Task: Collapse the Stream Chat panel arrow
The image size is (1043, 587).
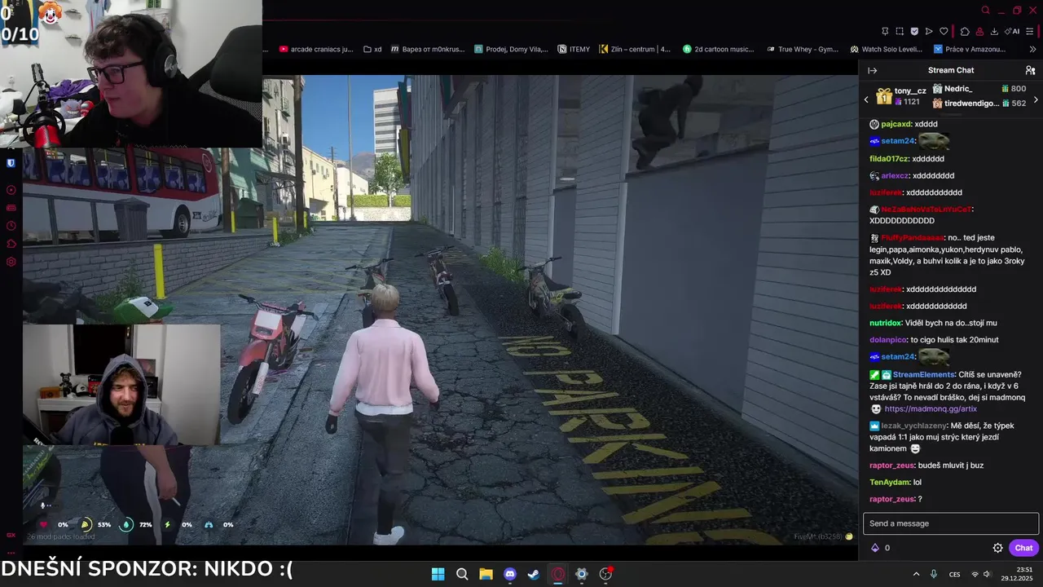Action: 872,70
